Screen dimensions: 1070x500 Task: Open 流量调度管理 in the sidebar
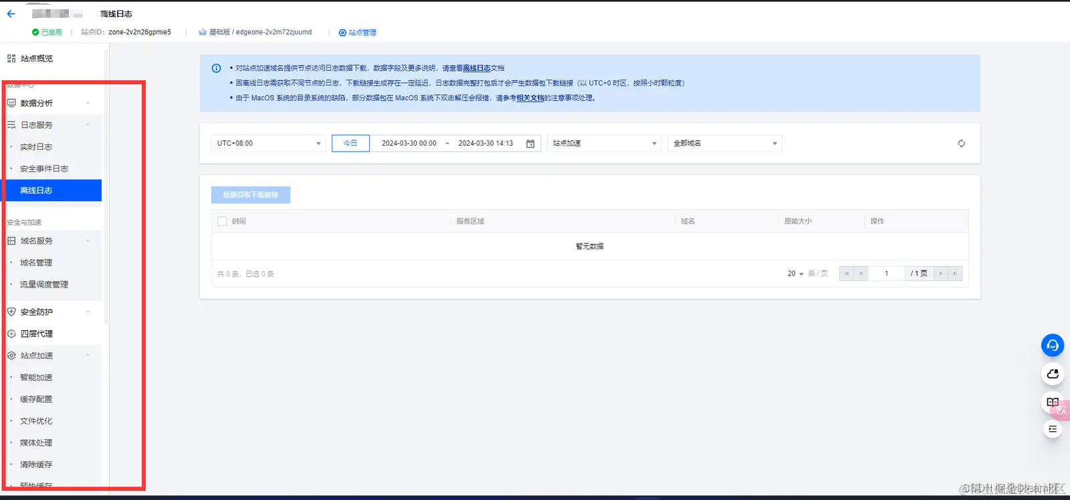[x=44, y=285]
